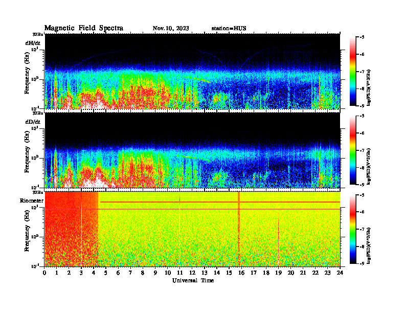Click hour label "7" on time axis
405x313 pixels.
point(130,273)
